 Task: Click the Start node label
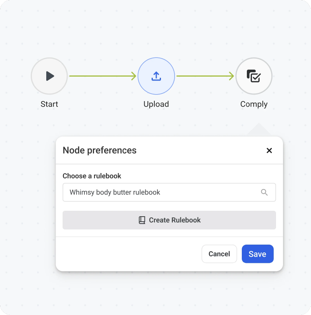[x=49, y=104]
